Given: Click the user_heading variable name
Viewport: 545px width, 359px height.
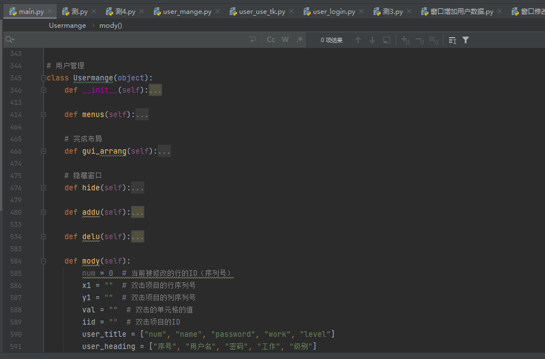Looking at the screenshot, I should [x=109, y=346].
